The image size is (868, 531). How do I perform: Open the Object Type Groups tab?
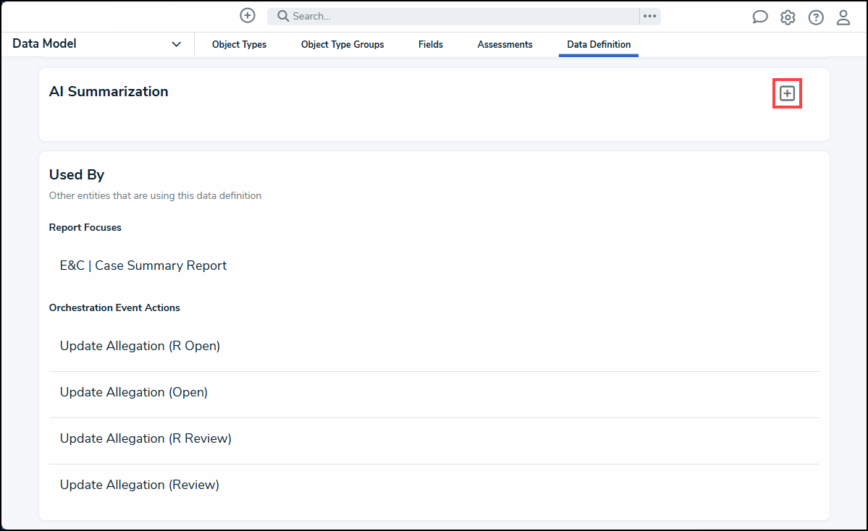tap(342, 45)
